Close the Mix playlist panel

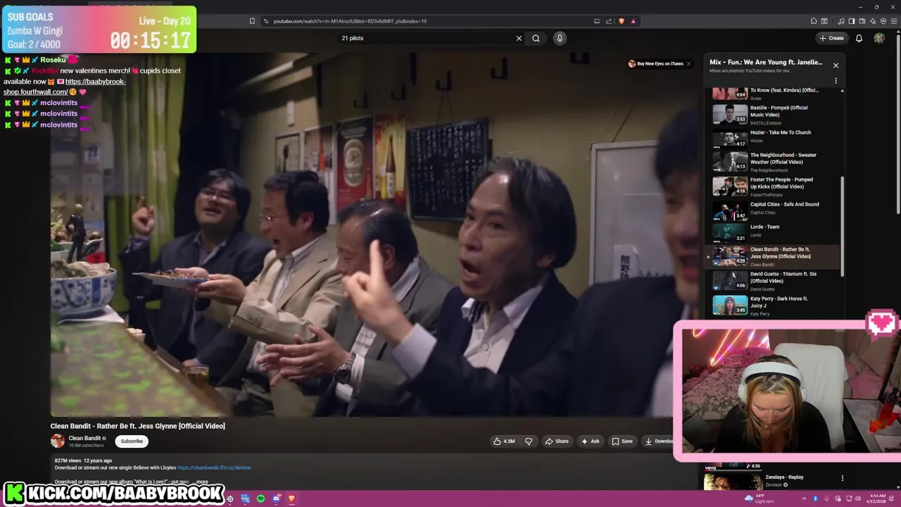[x=836, y=65]
